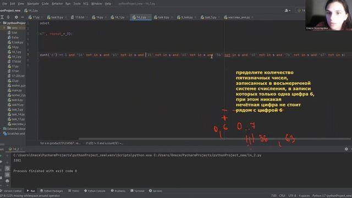Open the Help menu
Image resolution: width=352 pixels, height=198 pixels.
click(108, 4)
